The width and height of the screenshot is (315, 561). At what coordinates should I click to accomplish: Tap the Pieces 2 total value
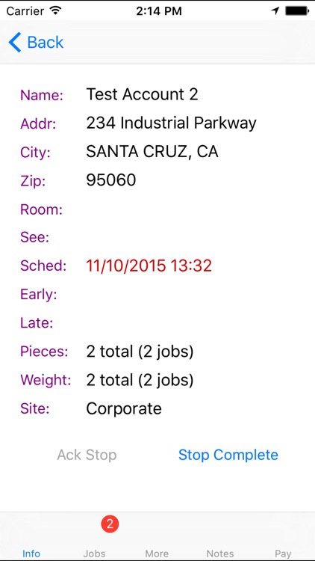pyautogui.click(x=140, y=352)
